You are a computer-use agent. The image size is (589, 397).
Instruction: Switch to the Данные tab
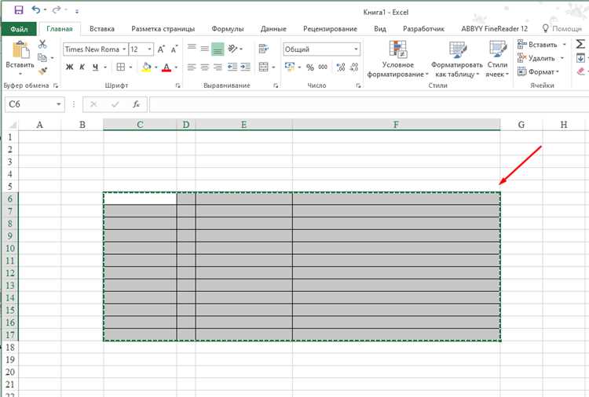point(273,29)
